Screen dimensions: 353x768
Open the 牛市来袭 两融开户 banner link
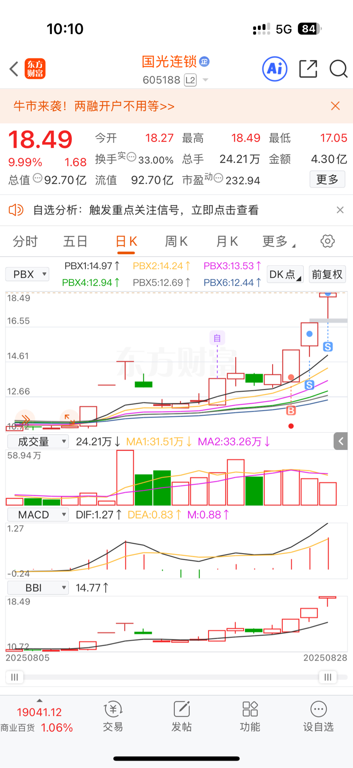[94, 106]
